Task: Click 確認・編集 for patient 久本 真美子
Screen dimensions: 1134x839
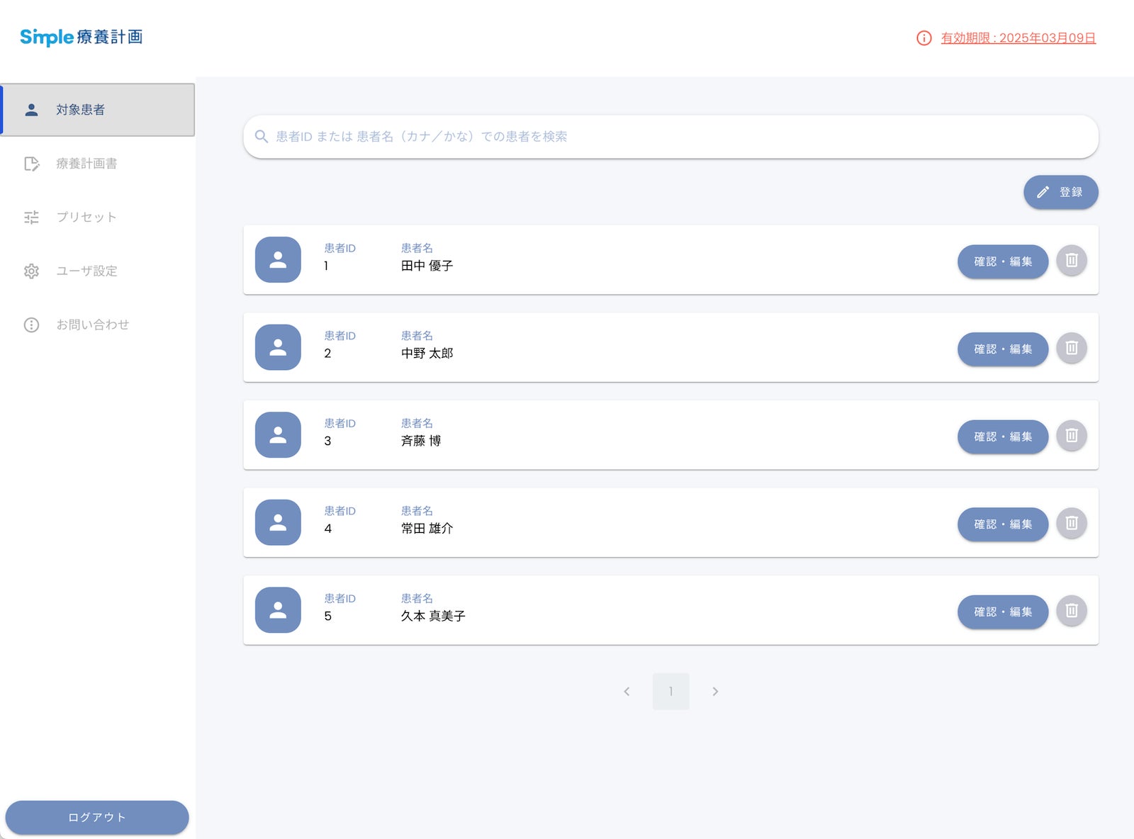Action: click(1002, 612)
